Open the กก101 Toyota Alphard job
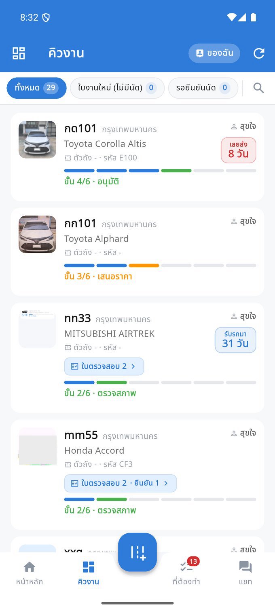Image resolution: width=275 pixels, height=611 pixels. click(x=137, y=252)
